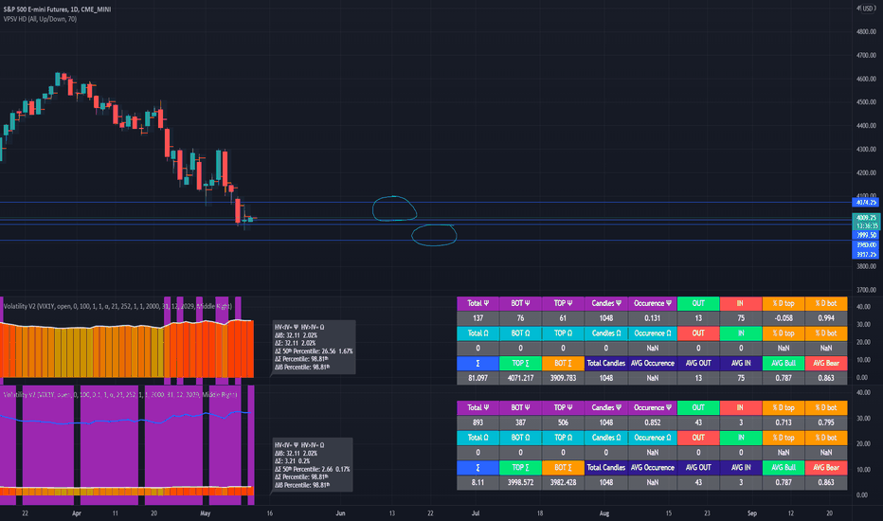
Task: Click the 137 Total Ψ value cell
Action: pos(478,318)
